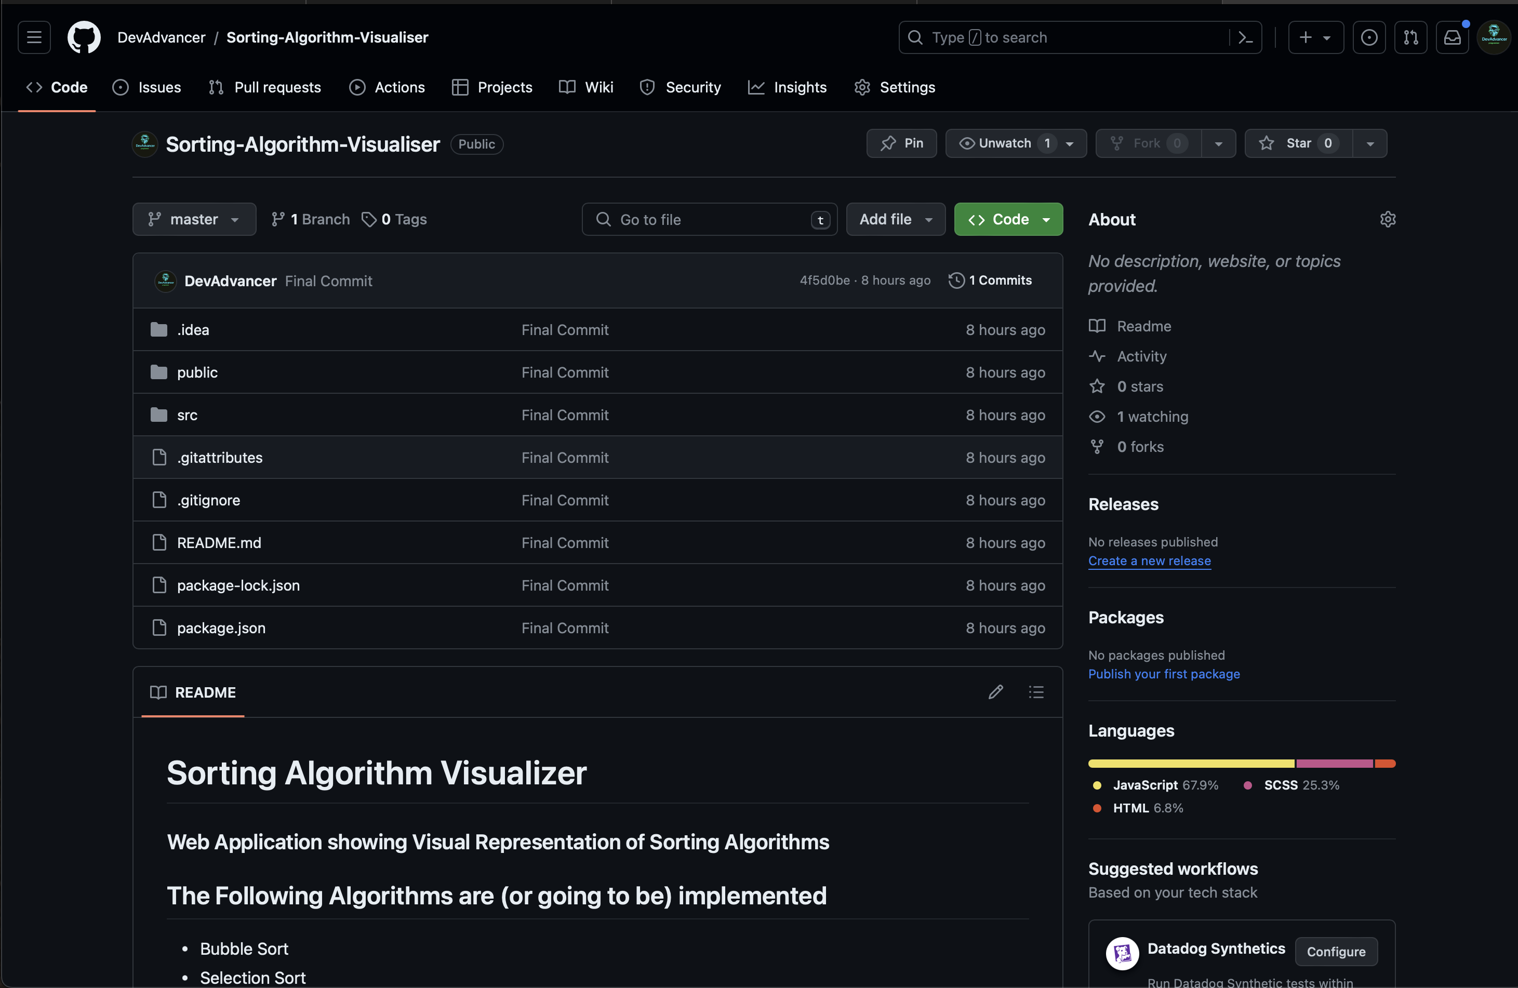The image size is (1518, 988).
Task: Click the Activity pulse icon in About section
Action: click(1098, 356)
